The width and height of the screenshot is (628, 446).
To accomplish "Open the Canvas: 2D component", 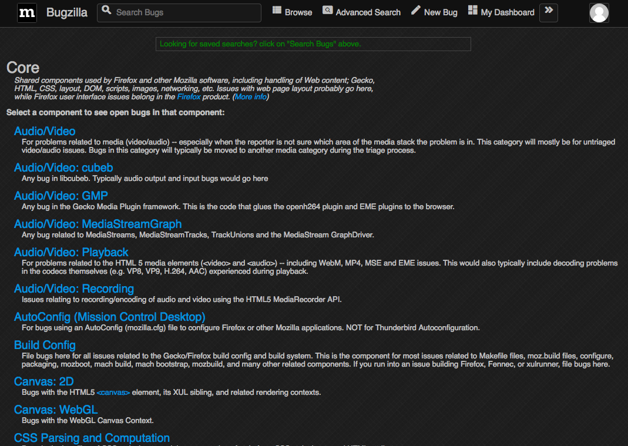I will [44, 381].
